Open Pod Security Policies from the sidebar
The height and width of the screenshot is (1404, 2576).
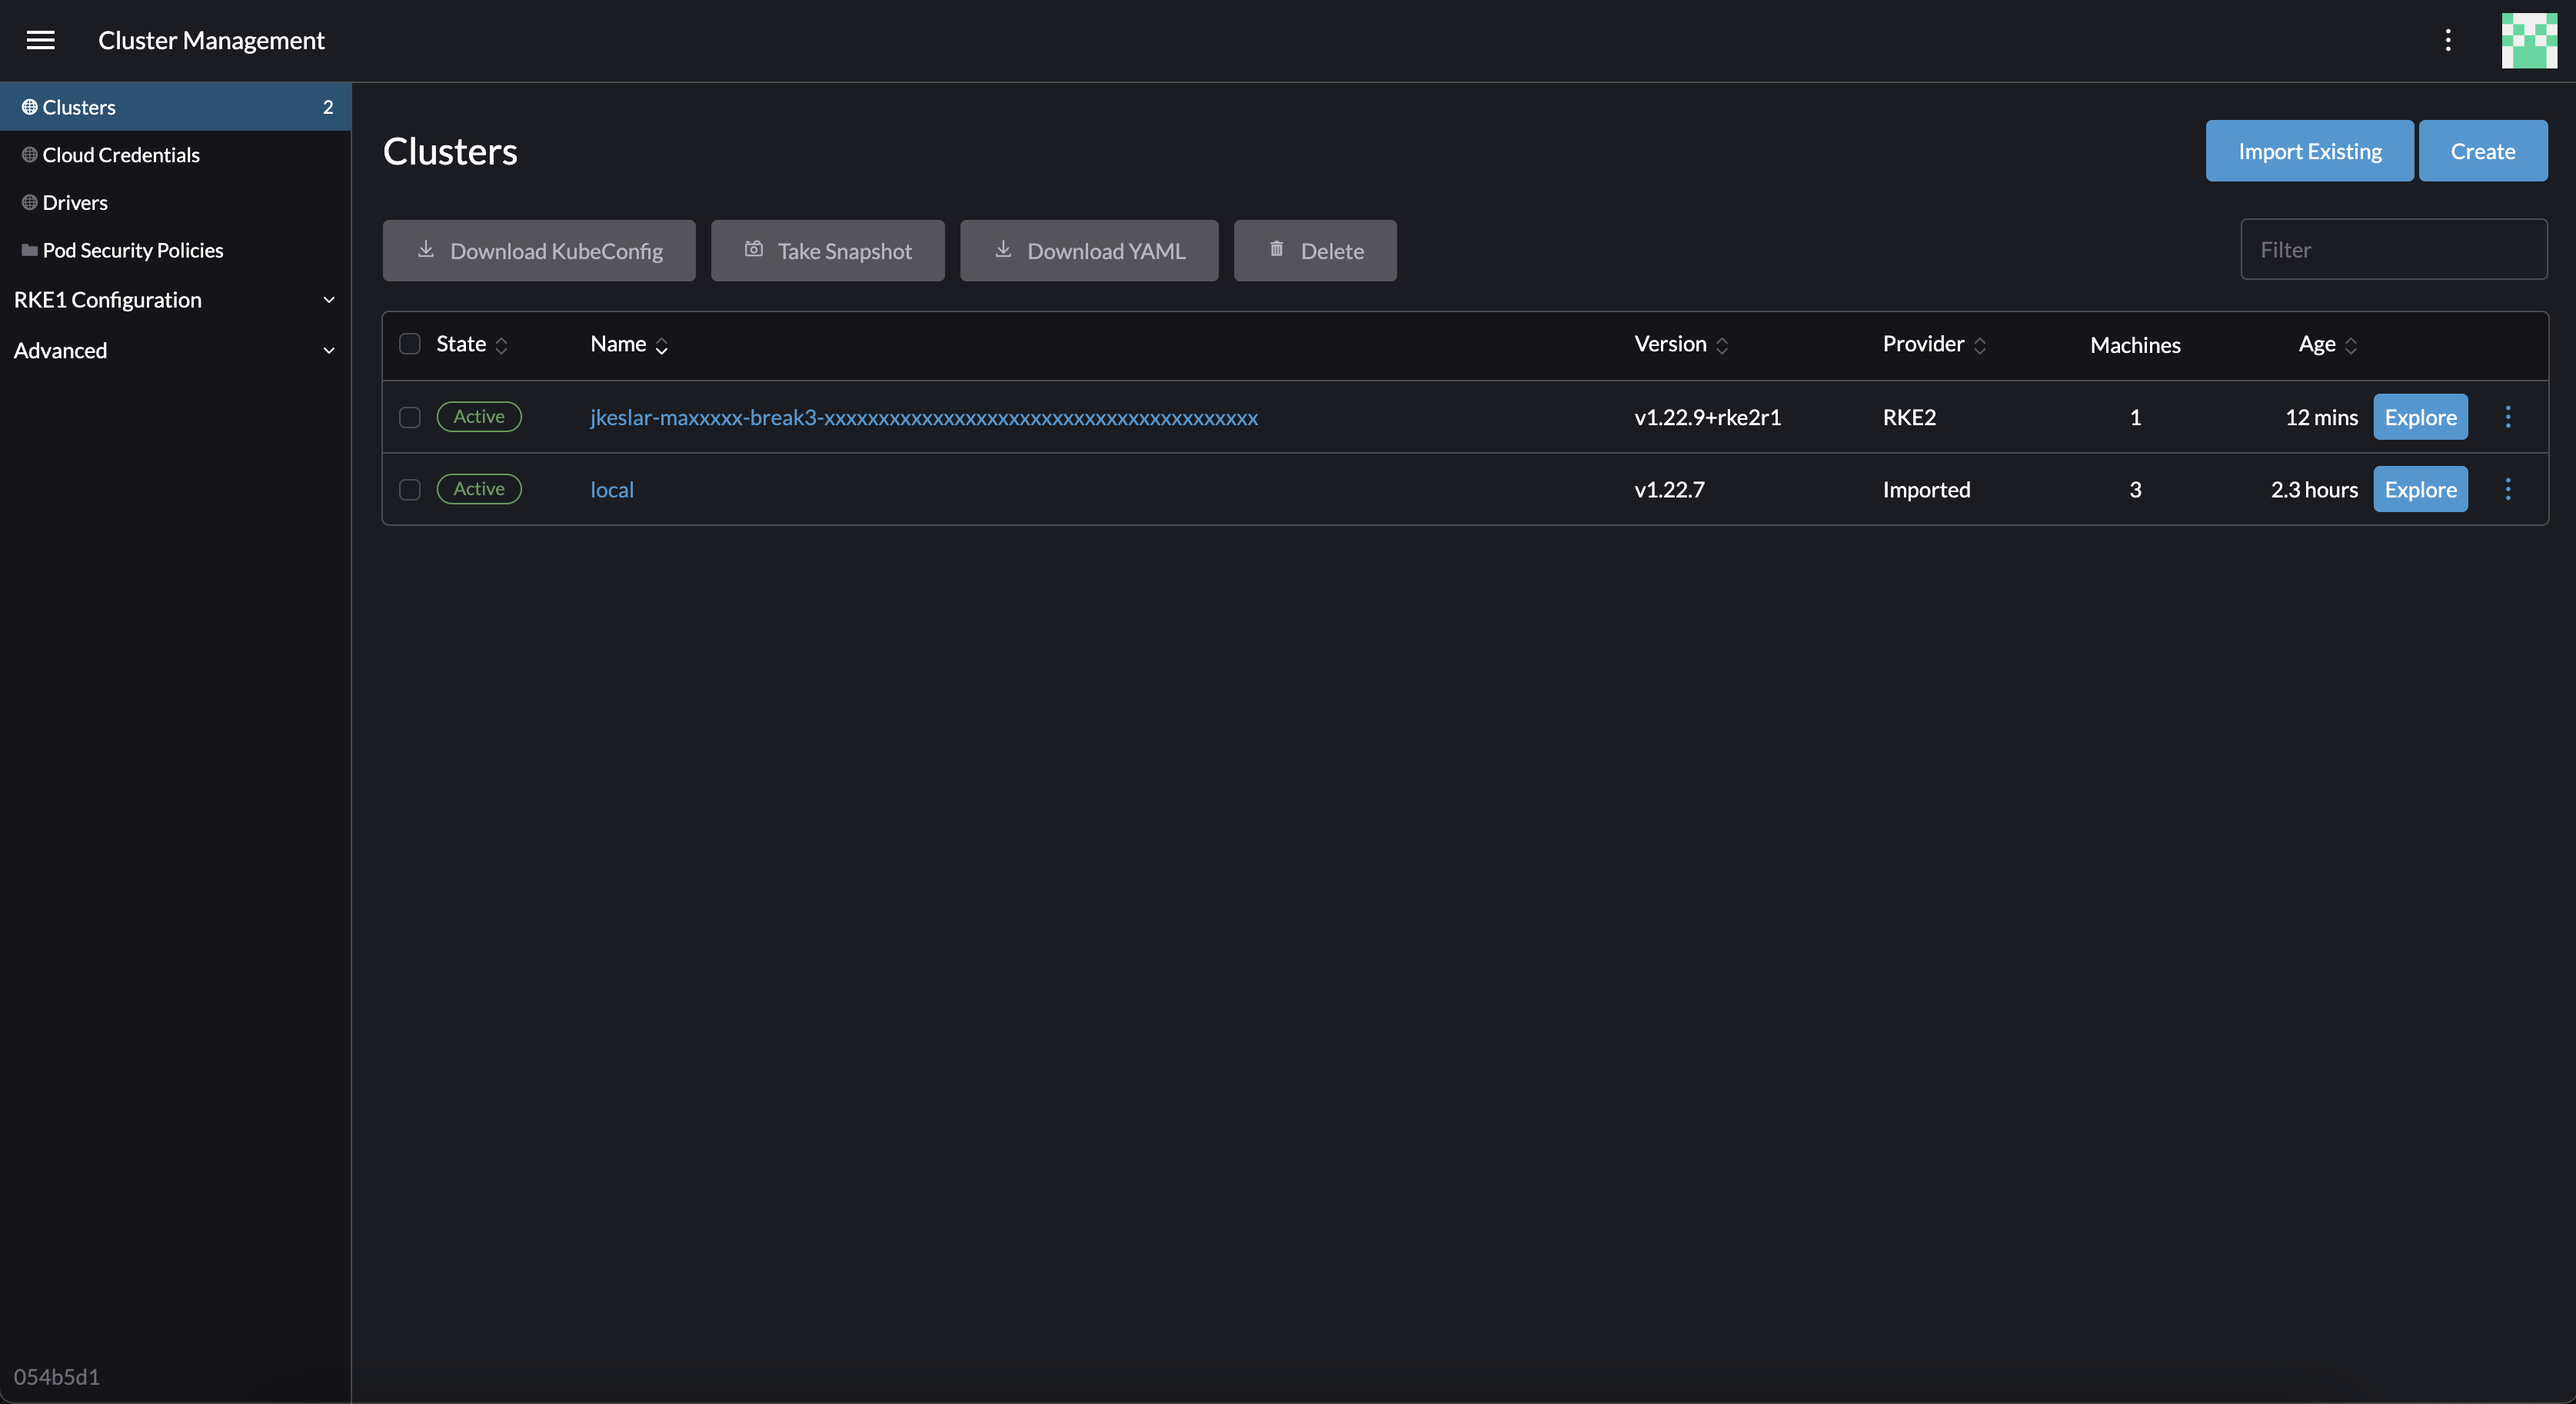tap(133, 250)
